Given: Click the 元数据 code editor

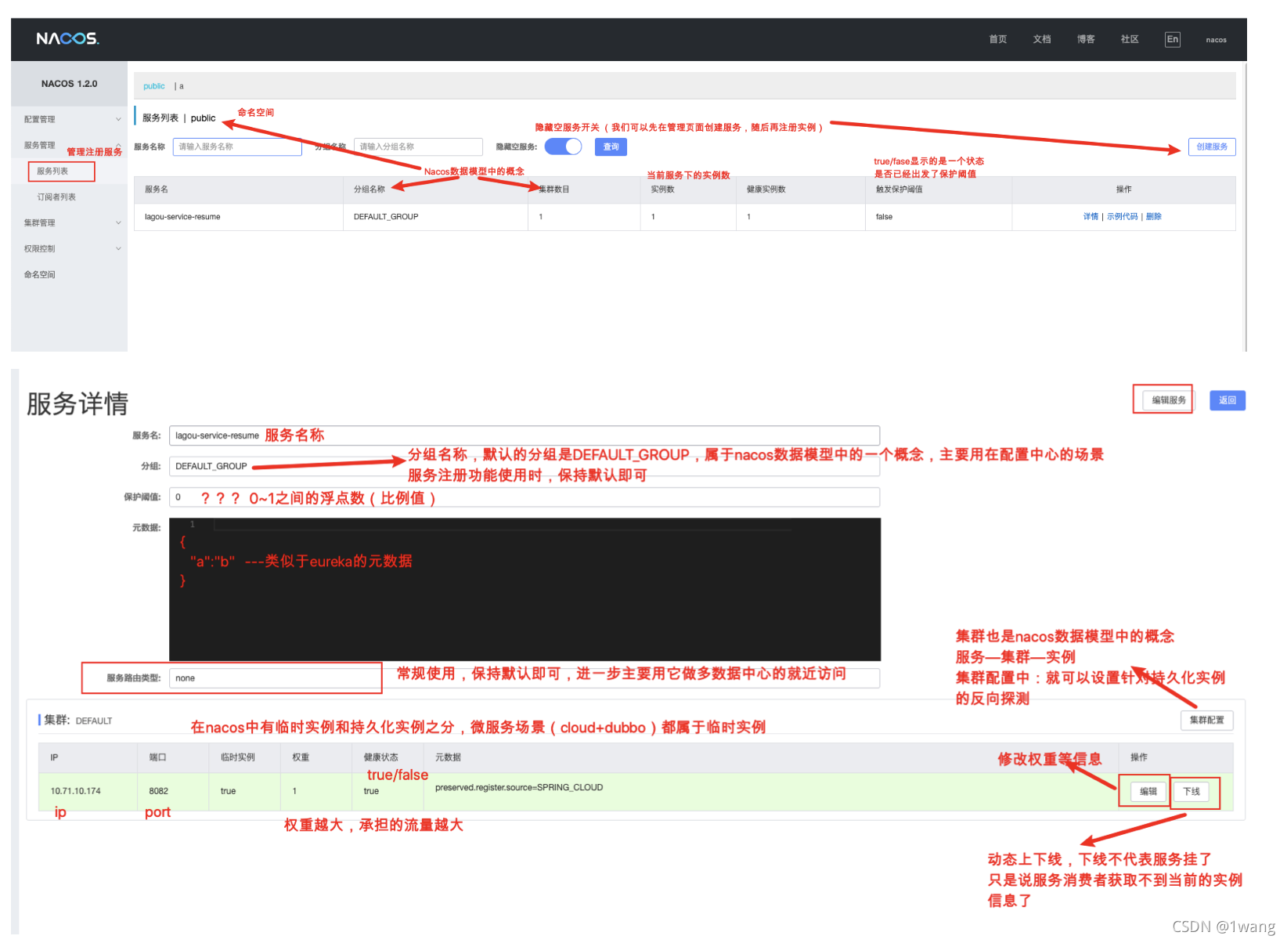Looking at the screenshot, I should tap(525, 589).
